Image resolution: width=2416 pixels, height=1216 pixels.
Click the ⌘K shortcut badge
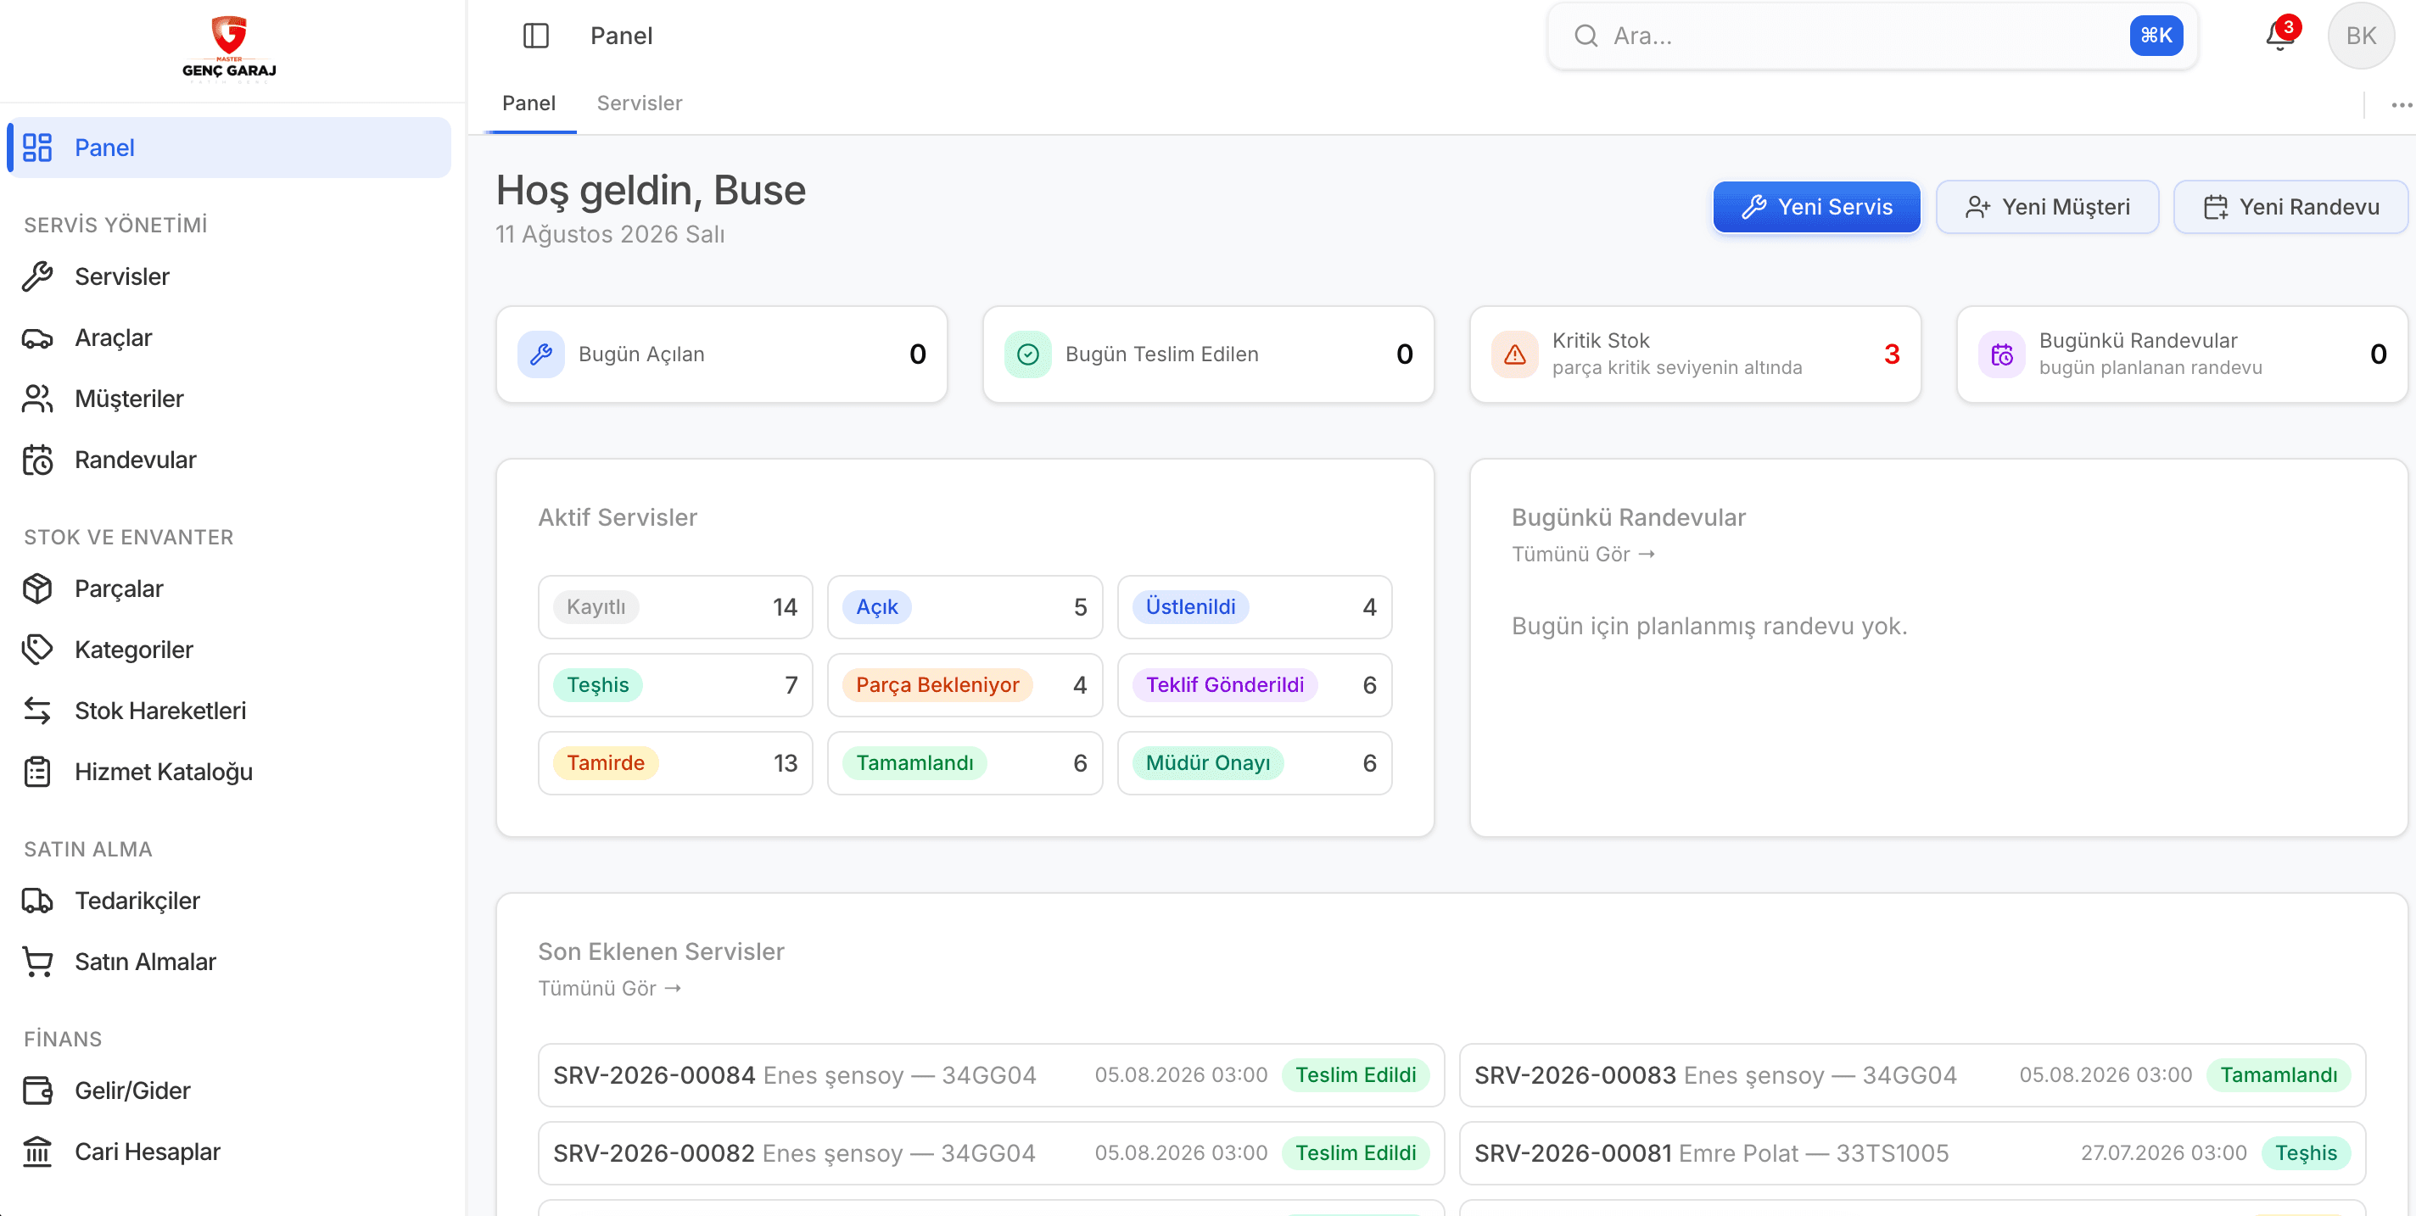[x=2156, y=36]
